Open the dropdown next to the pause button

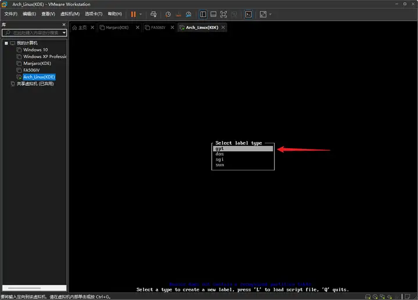tap(140, 14)
